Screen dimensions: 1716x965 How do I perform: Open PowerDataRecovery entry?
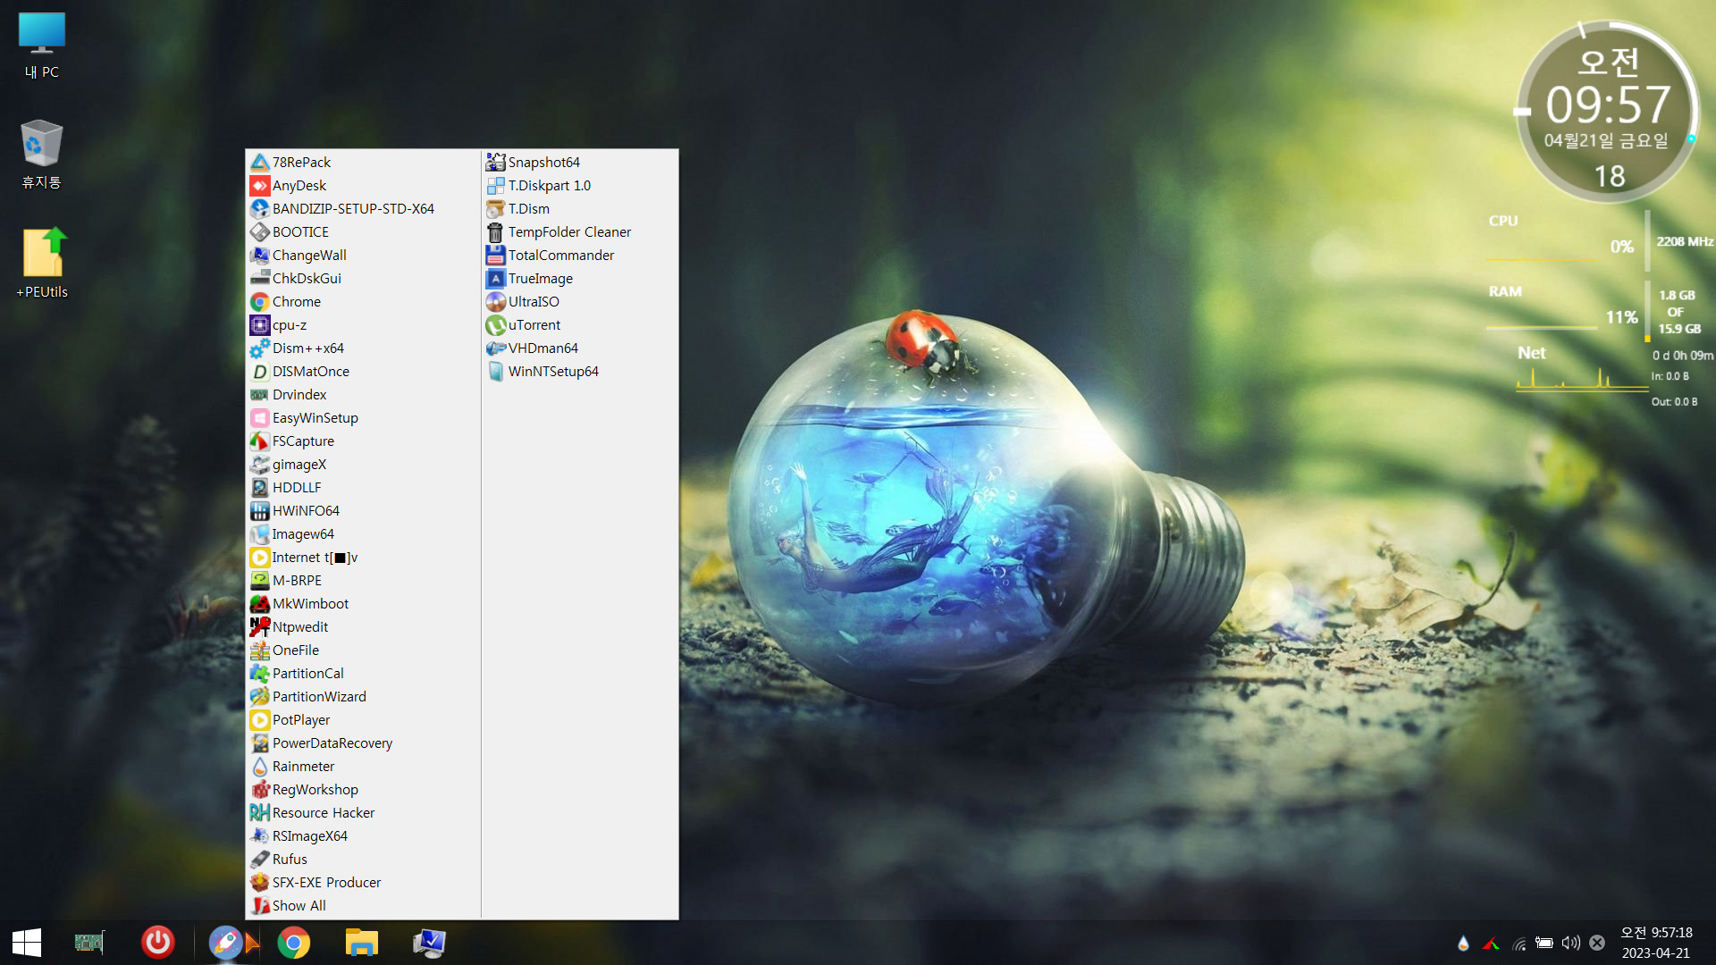pyautogui.click(x=364, y=743)
